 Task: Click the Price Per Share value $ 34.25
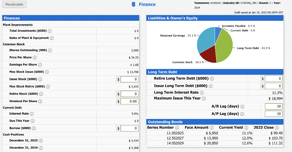(x=133, y=58)
